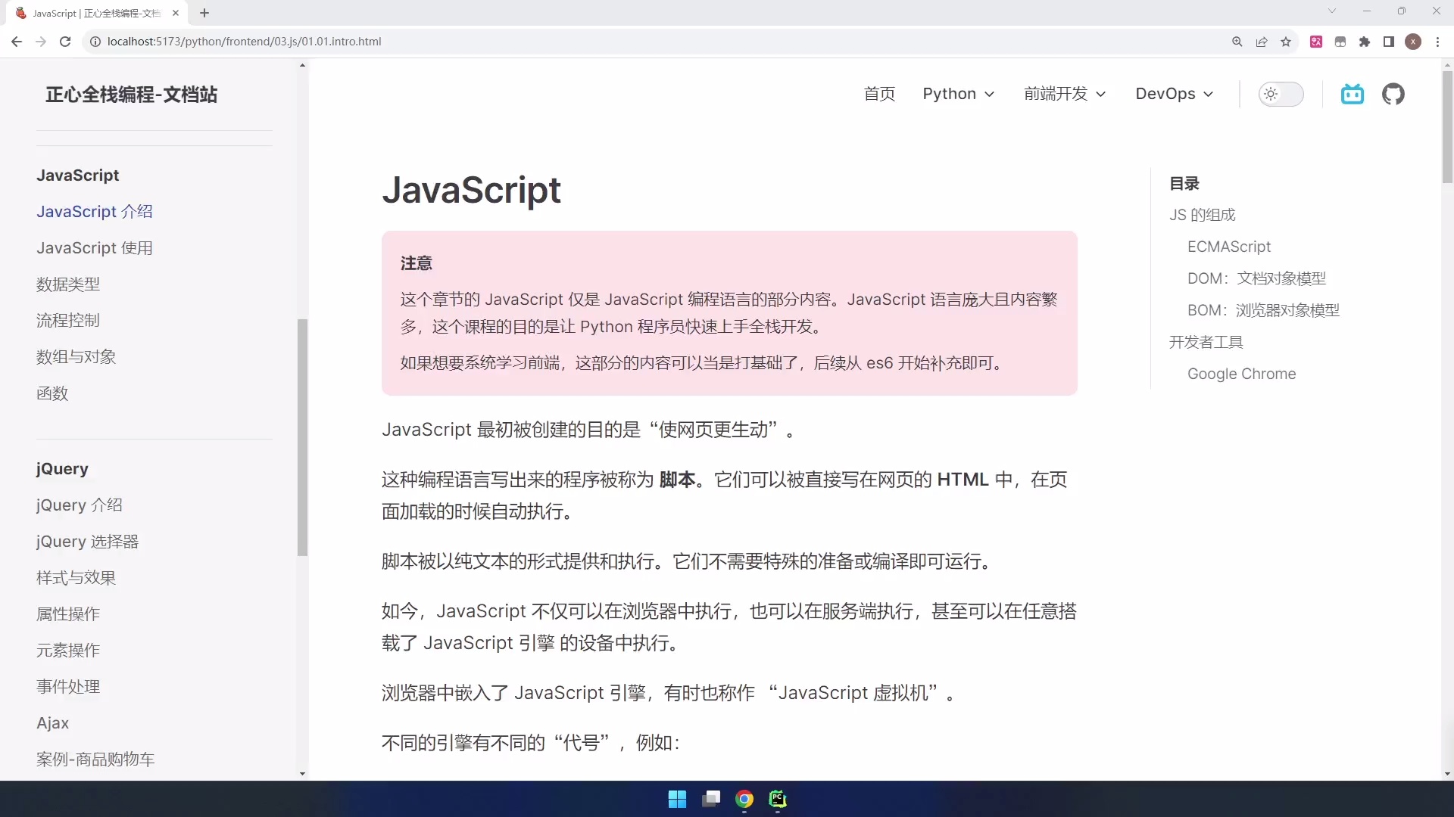Click the share page icon
Screen dimensions: 1454x817
pos(1262,42)
